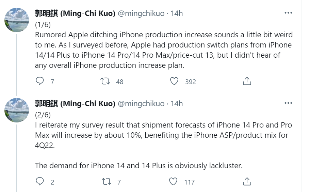
Task: Share the (2/6) tweet
Action: point(247,182)
